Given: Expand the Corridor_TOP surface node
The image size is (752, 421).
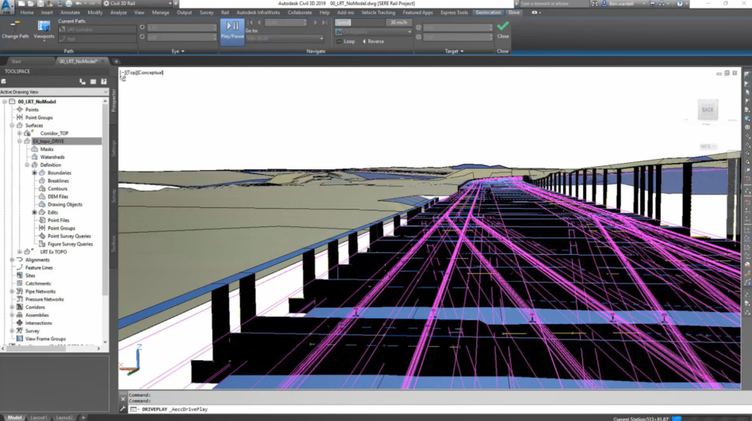Looking at the screenshot, I should point(20,133).
